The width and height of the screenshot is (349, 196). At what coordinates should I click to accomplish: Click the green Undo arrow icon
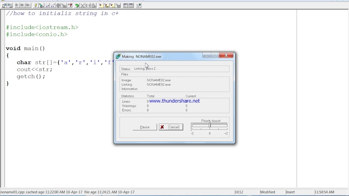pos(77,5)
